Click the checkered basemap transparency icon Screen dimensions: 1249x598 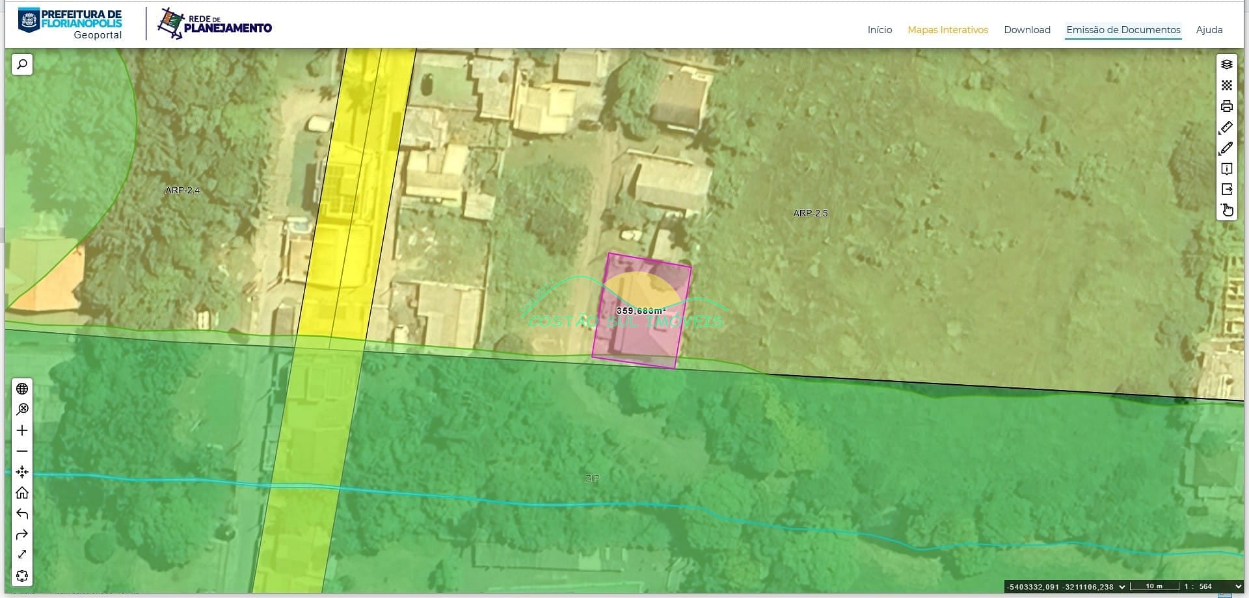[1226, 85]
